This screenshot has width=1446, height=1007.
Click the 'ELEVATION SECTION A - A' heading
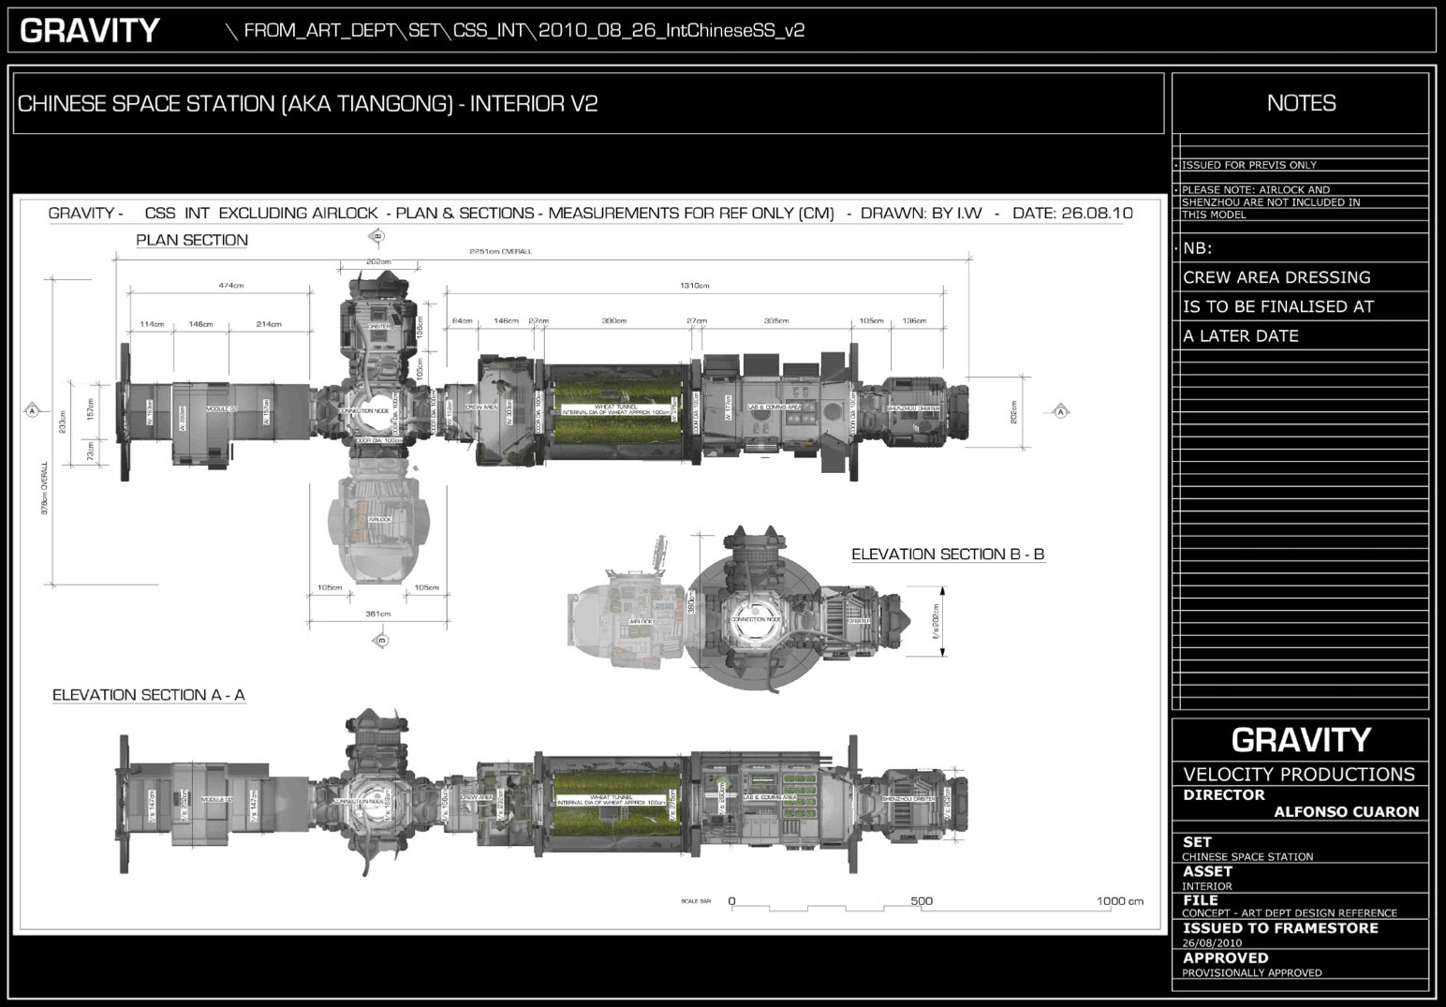pos(149,695)
